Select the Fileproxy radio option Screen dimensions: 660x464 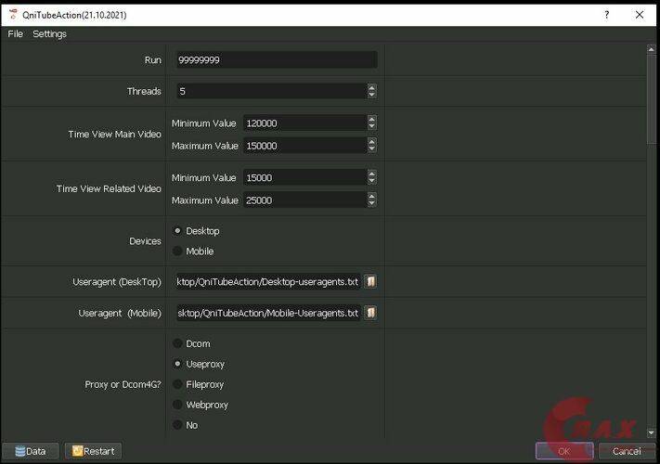point(177,384)
